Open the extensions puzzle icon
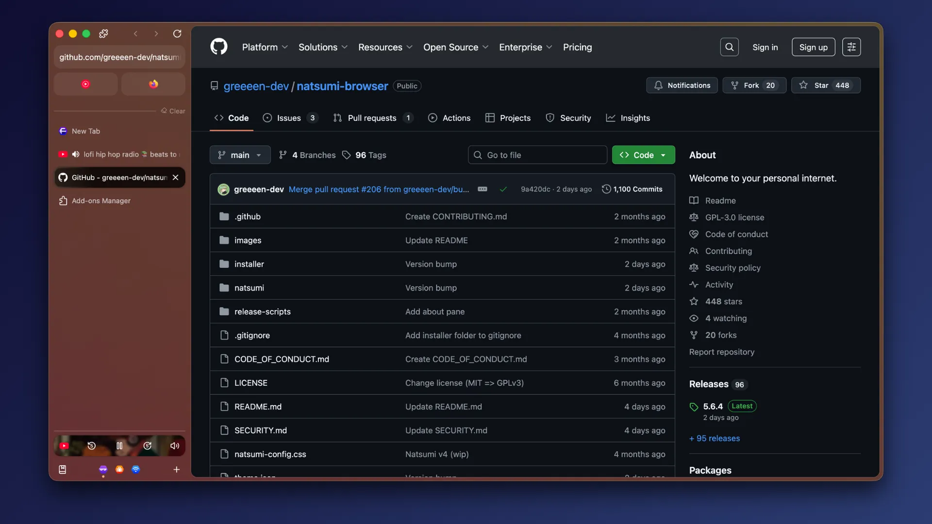932x524 pixels. click(x=103, y=33)
